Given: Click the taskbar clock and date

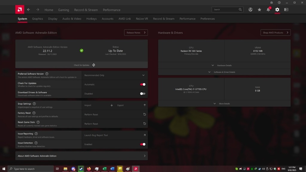Looking at the screenshot, I should tap(292, 169).
